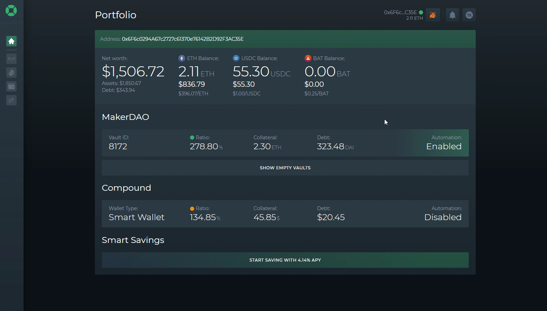Open MakerDAO vault 8172 row
This screenshot has height=311, width=547.
285,143
